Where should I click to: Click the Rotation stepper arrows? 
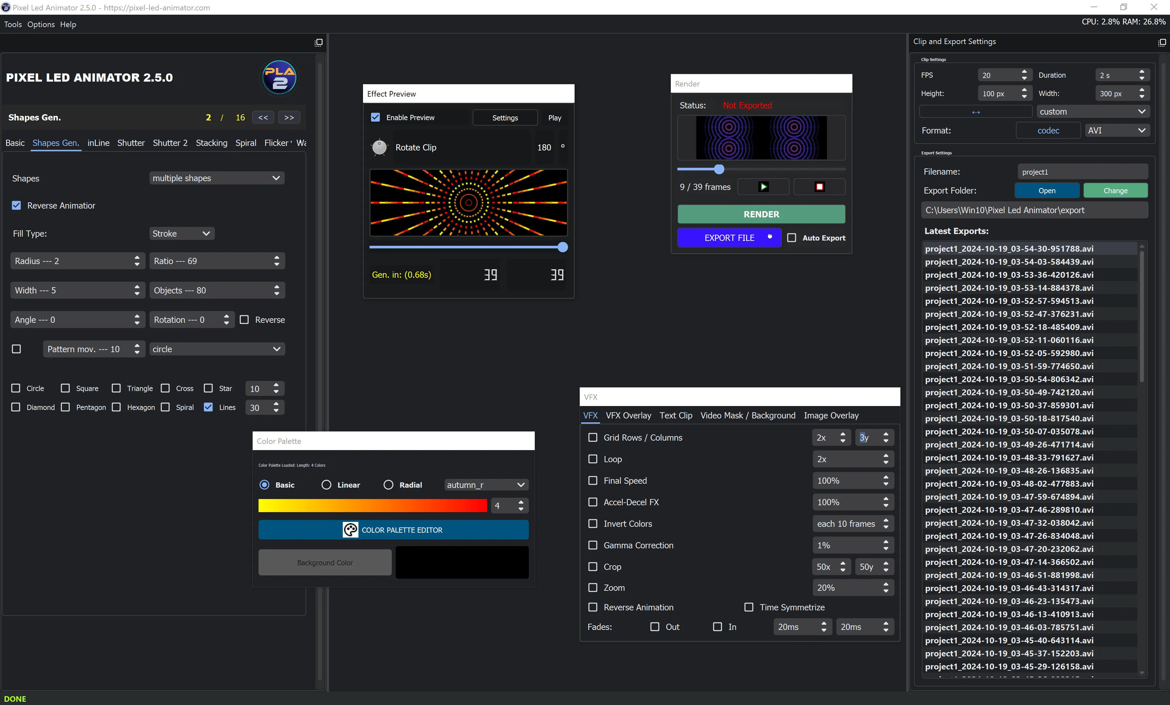coord(227,320)
